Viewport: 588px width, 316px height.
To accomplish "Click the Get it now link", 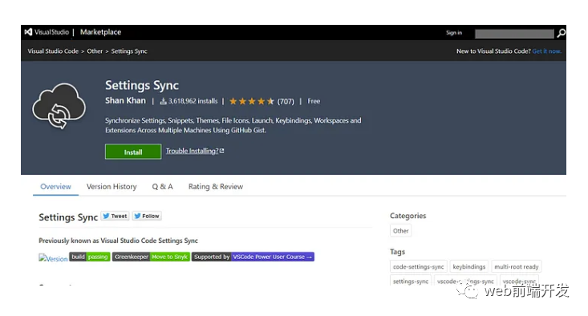I will [x=547, y=51].
